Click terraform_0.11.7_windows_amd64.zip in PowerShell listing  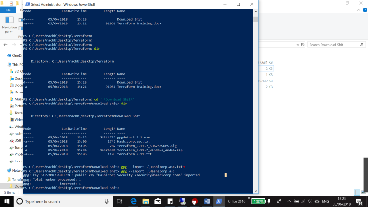click(x=149, y=150)
